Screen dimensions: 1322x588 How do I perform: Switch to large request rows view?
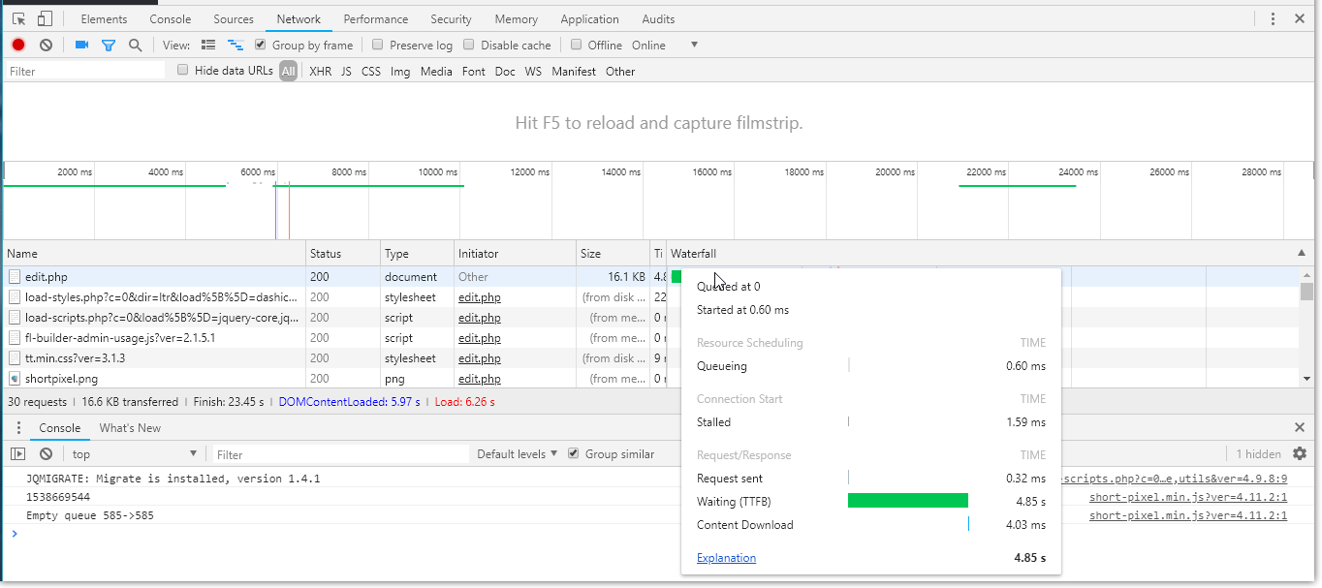coord(208,45)
